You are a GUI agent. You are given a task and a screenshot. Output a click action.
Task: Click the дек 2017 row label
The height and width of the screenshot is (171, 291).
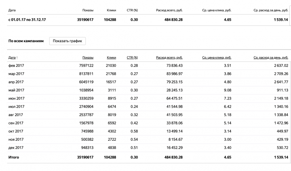click(x=16, y=148)
